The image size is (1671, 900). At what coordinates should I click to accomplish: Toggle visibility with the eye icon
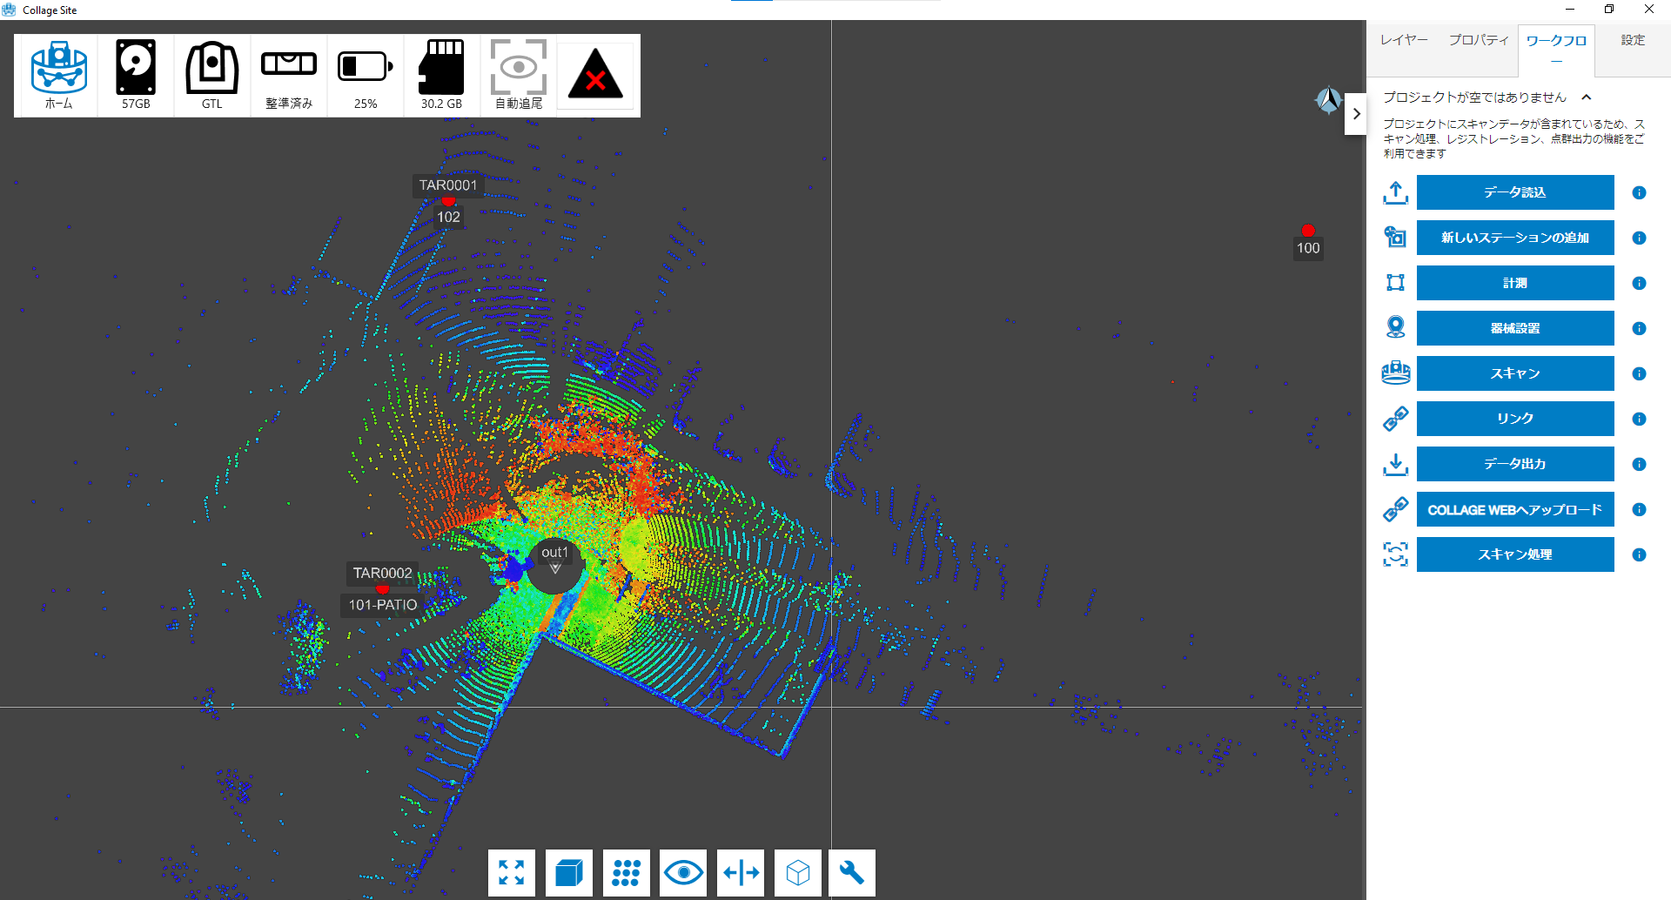683,872
